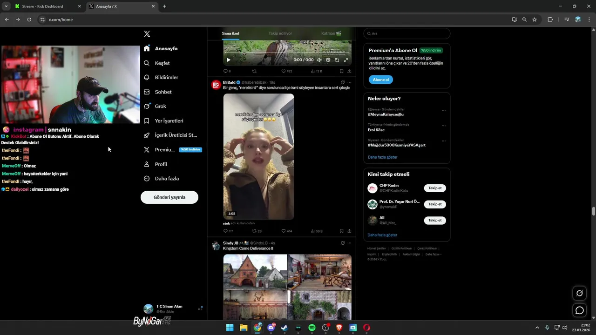Share the top video post
596x335 pixels.
click(x=349, y=71)
